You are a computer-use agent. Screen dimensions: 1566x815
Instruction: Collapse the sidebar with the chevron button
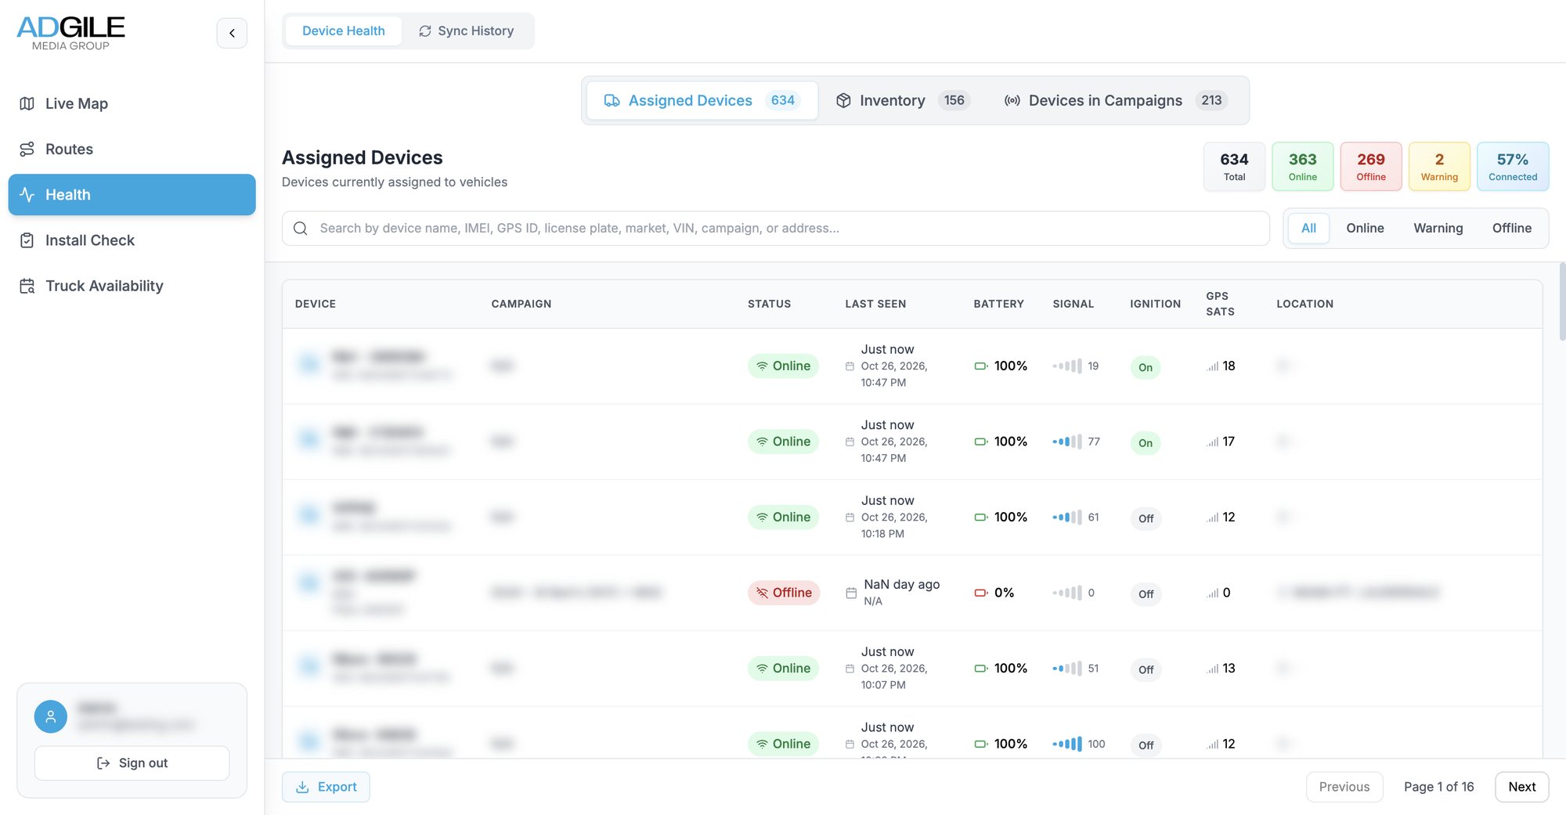pos(232,33)
